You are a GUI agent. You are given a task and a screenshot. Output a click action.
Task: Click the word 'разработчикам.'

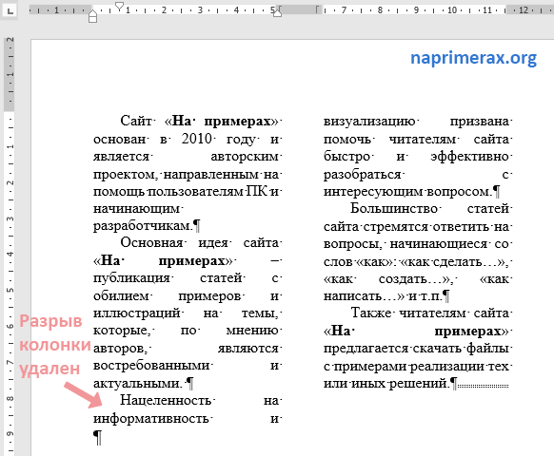[143, 226]
